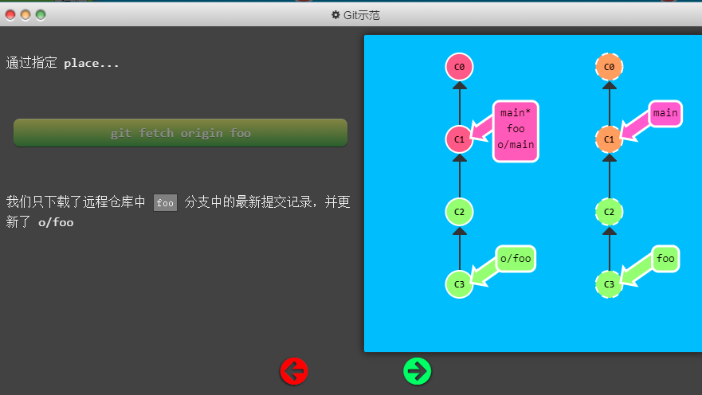The width and height of the screenshot is (702, 395).
Task: Select remote dashed commit node C2
Action: click(x=609, y=212)
